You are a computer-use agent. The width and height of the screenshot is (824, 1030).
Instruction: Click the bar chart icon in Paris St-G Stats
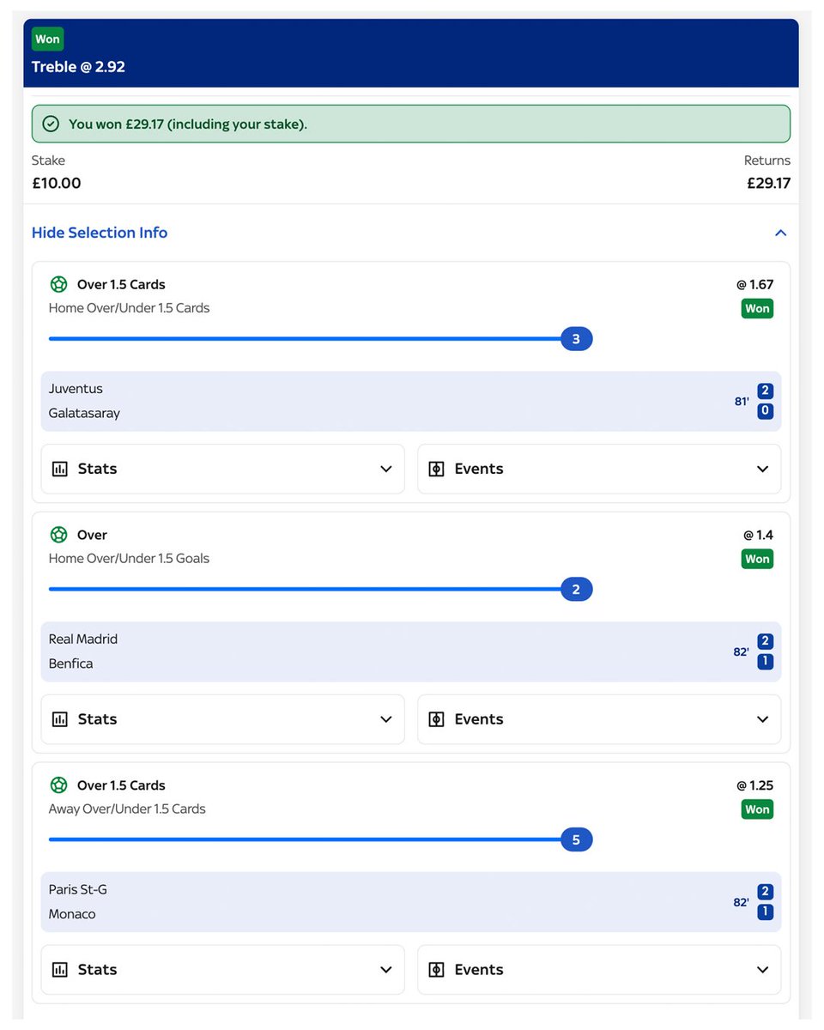click(x=60, y=970)
